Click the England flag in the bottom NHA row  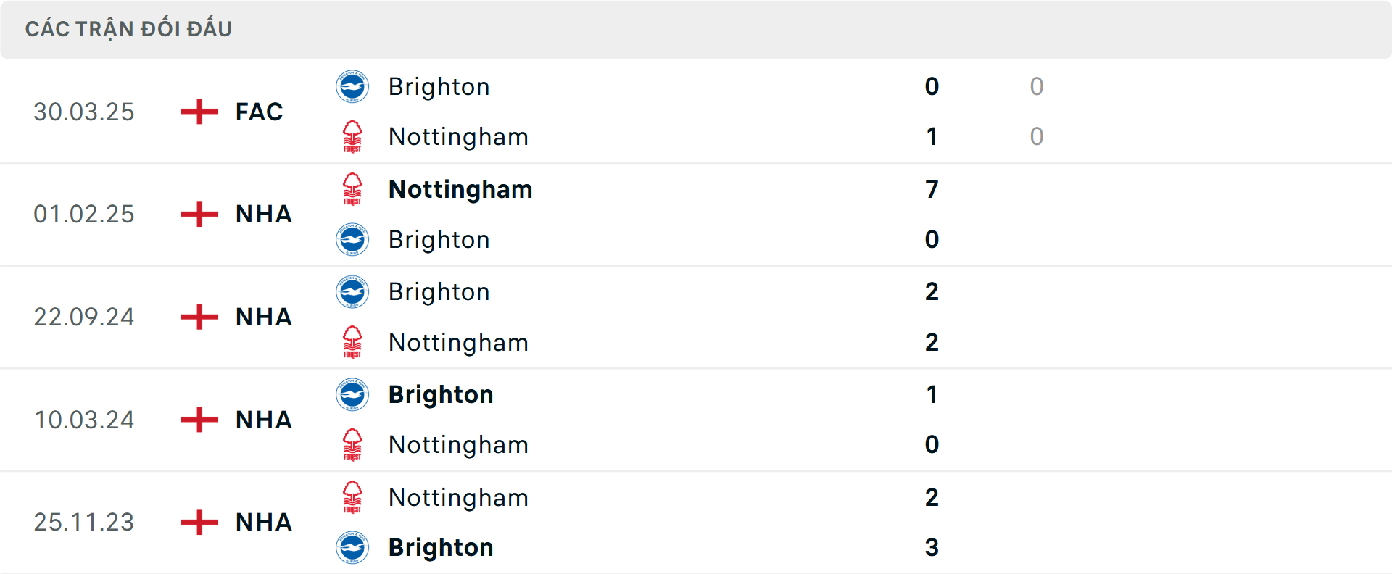198,523
